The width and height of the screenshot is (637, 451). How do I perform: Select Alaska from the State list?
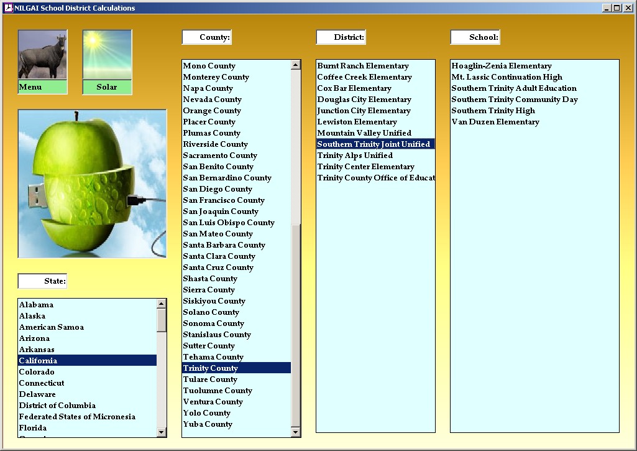point(32,316)
